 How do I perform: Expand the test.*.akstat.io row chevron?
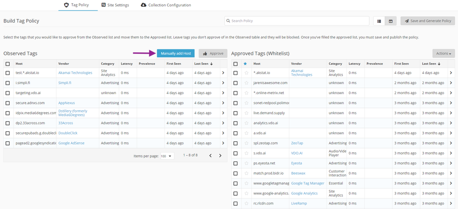pos(223,73)
